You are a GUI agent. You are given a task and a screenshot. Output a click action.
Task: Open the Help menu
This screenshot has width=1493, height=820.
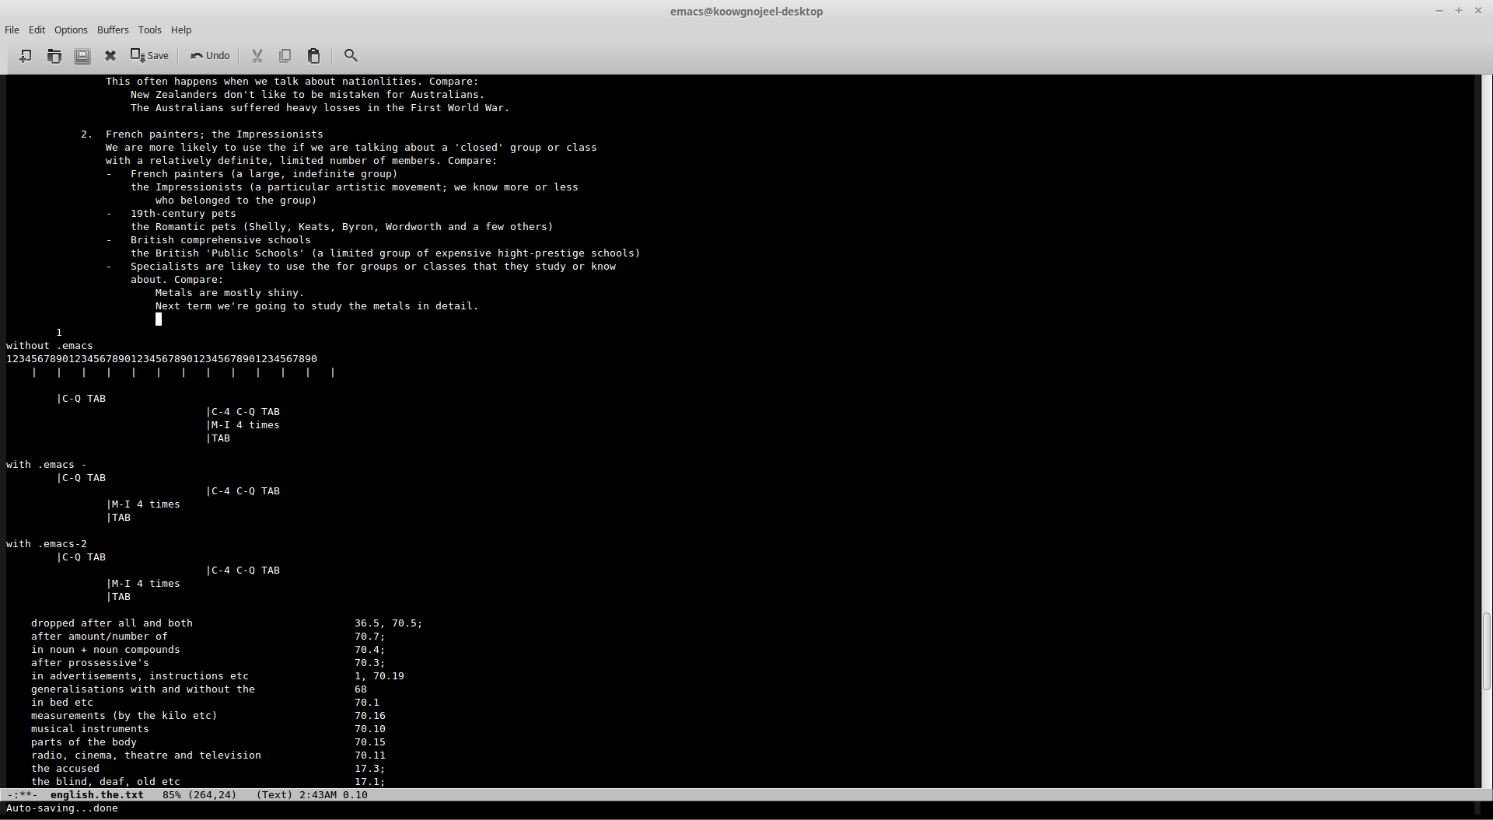pyautogui.click(x=181, y=30)
